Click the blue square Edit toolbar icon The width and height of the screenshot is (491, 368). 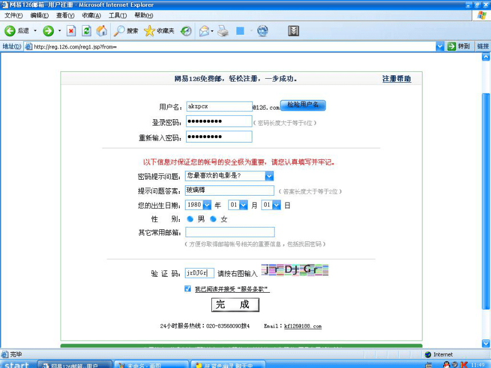240,31
